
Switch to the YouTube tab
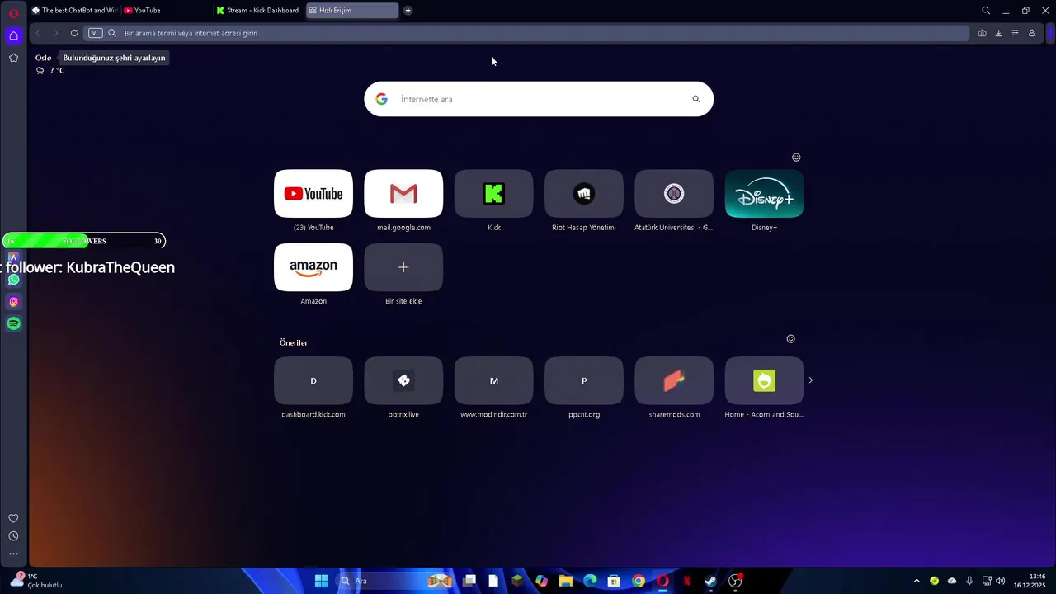[x=165, y=11]
